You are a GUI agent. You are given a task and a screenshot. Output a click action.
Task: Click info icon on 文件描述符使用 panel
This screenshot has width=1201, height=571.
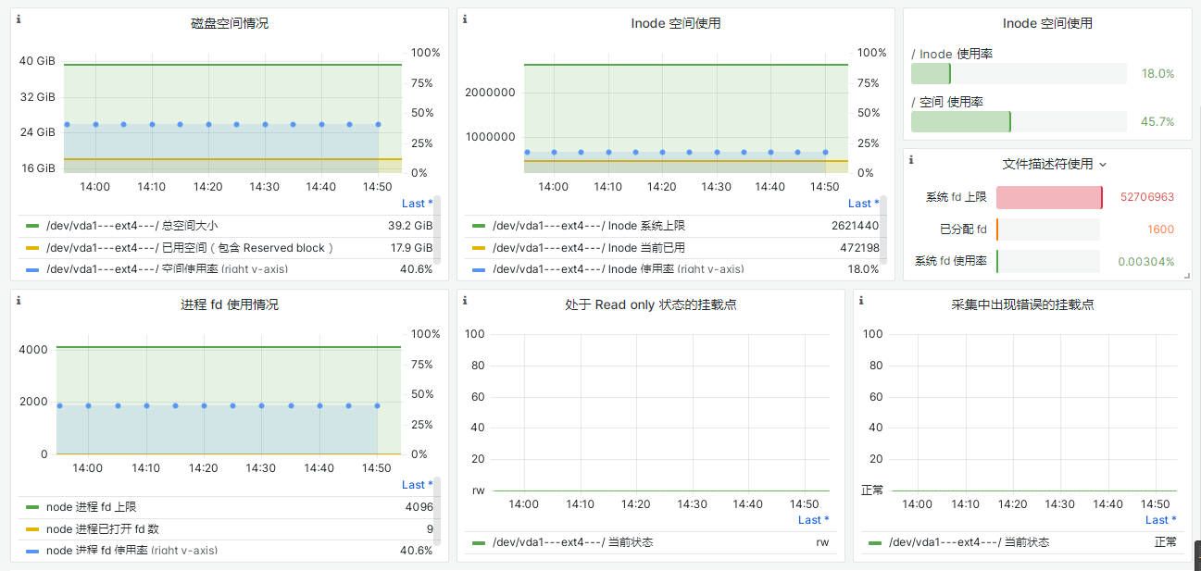pyautogui.click(x=911, y=160)
